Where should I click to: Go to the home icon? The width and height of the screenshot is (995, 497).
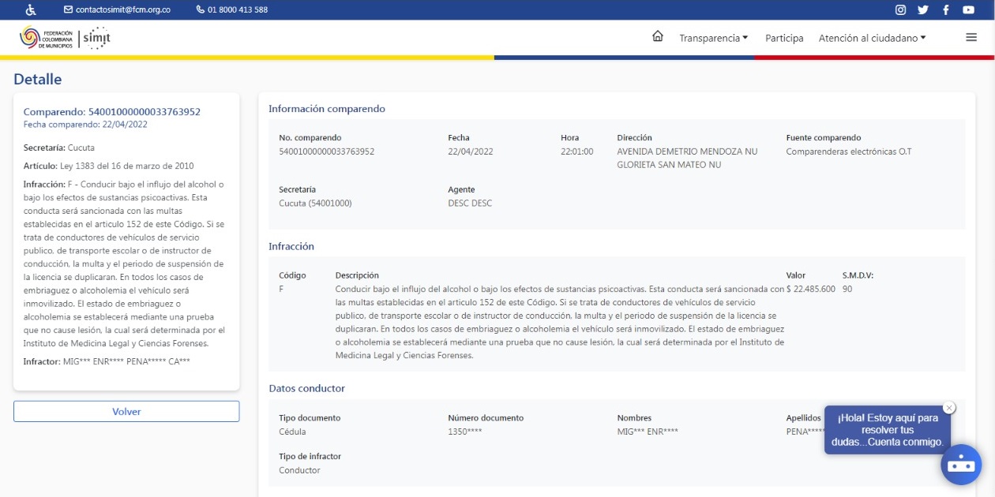point(657,36)
